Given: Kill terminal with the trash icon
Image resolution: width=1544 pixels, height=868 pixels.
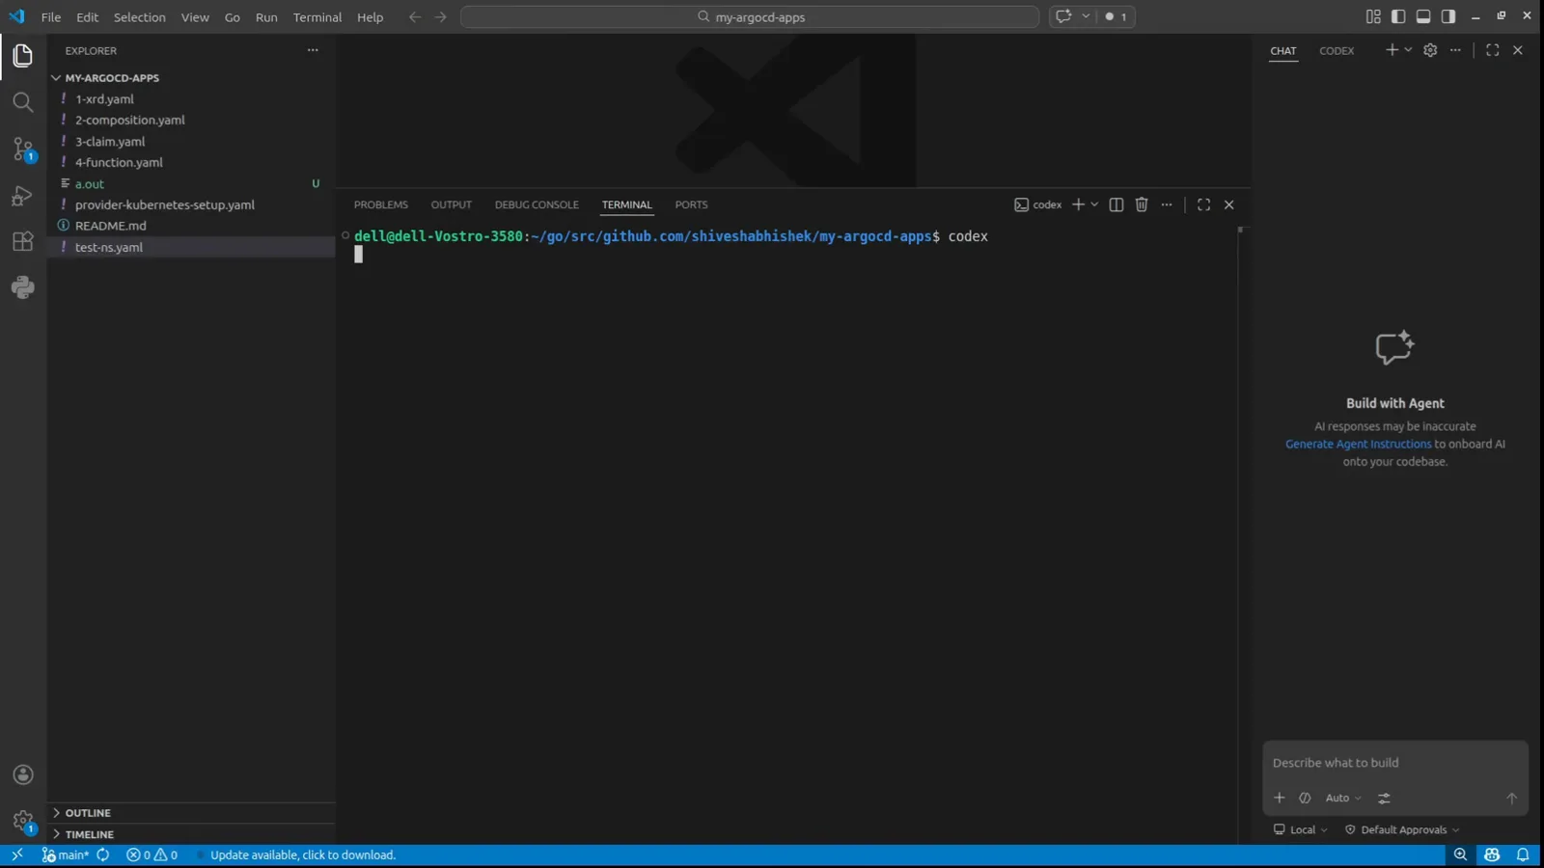Looking at the screenshot, I should click(1142, 204).
